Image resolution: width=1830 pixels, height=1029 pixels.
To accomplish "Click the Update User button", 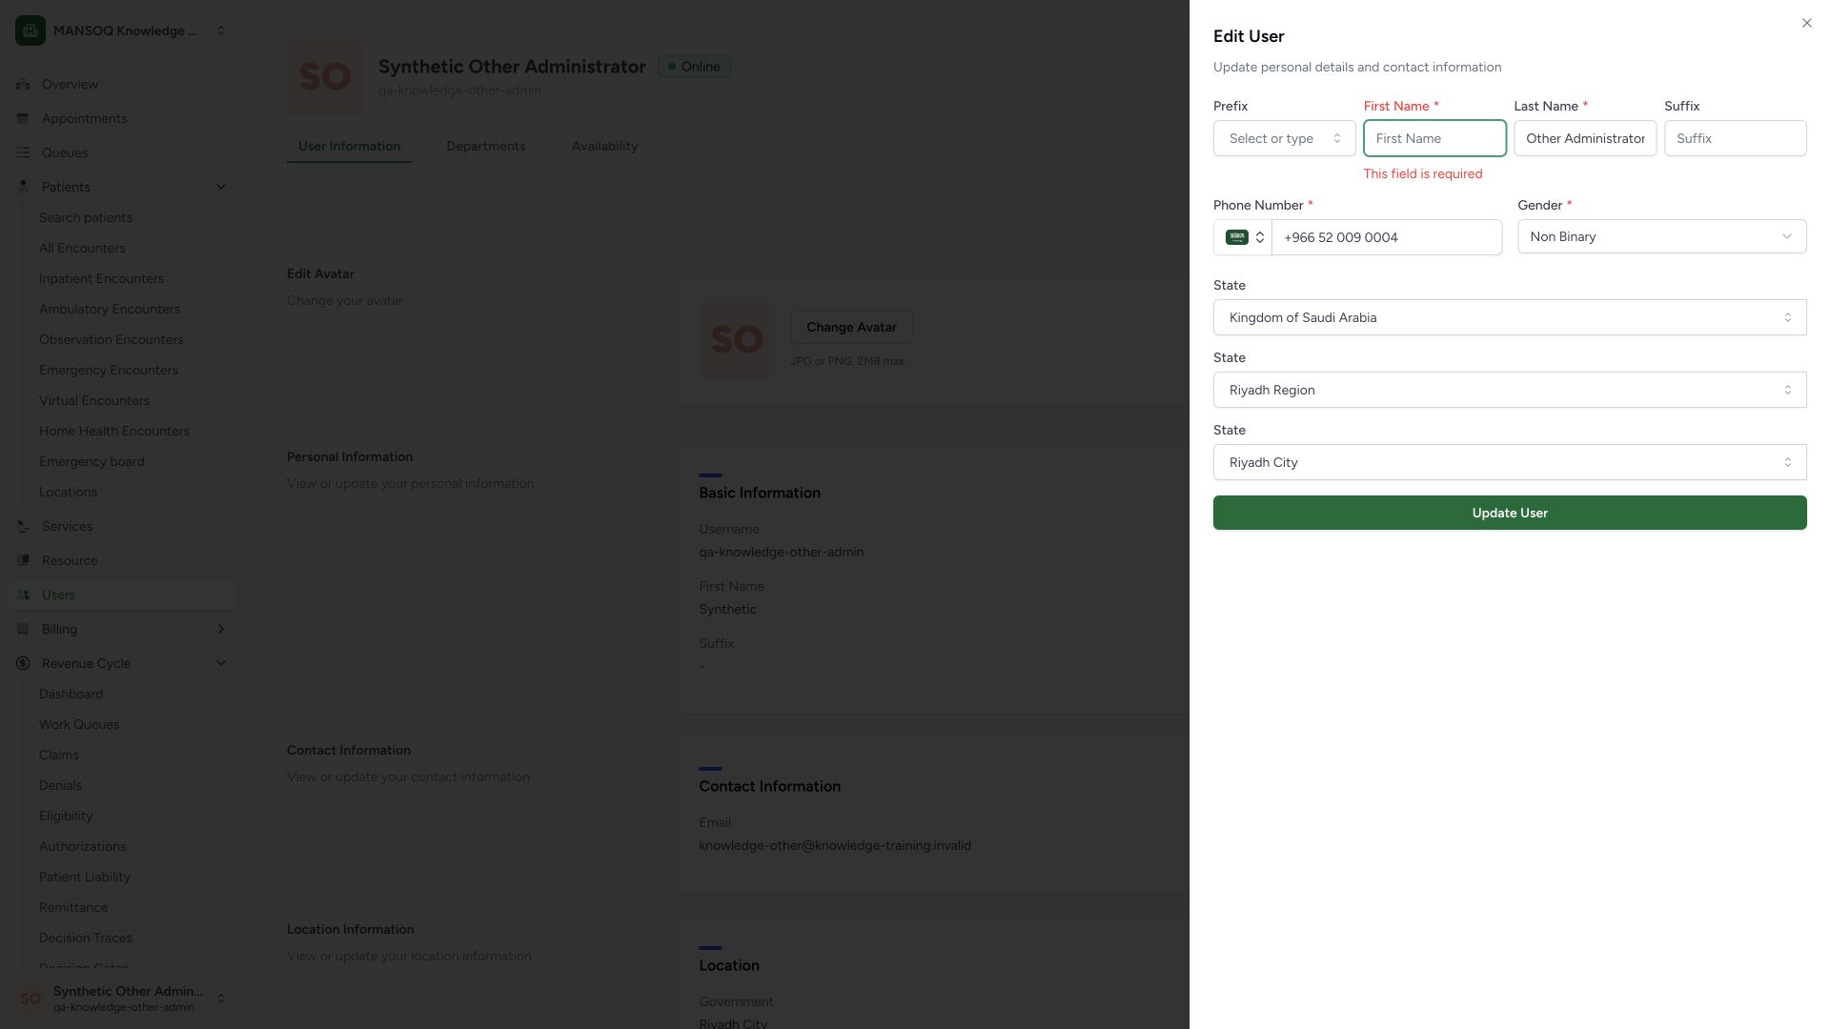I will tap(1510, 513).
